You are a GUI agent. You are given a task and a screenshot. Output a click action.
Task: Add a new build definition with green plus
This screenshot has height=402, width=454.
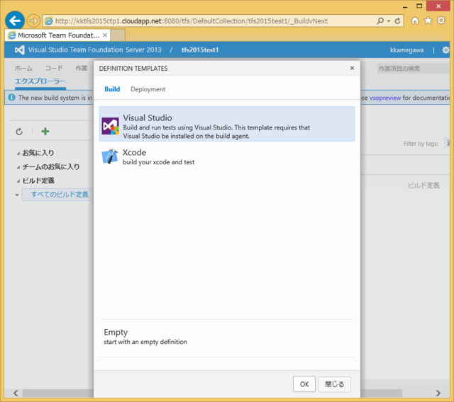pyautogui.click(x=45, y=132)
